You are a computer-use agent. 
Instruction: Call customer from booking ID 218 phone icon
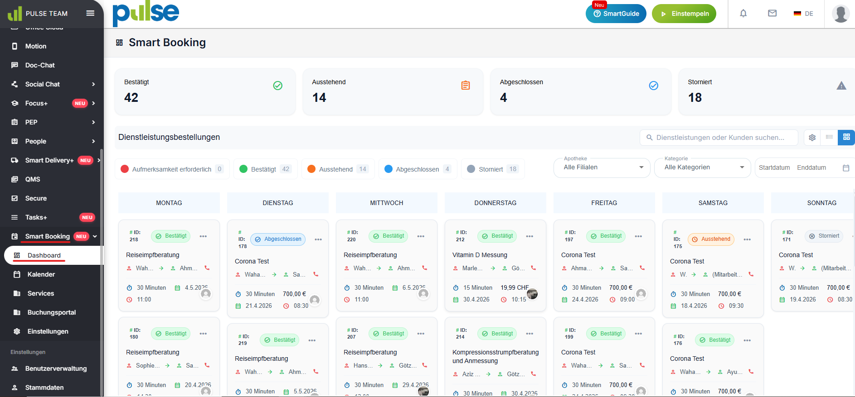point(207,268)
